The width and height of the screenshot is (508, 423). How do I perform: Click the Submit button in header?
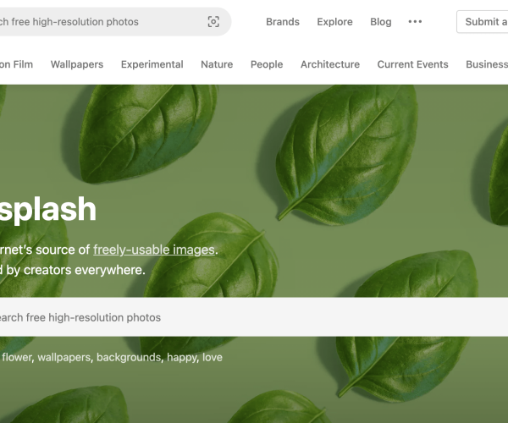(x=483, y=22)
